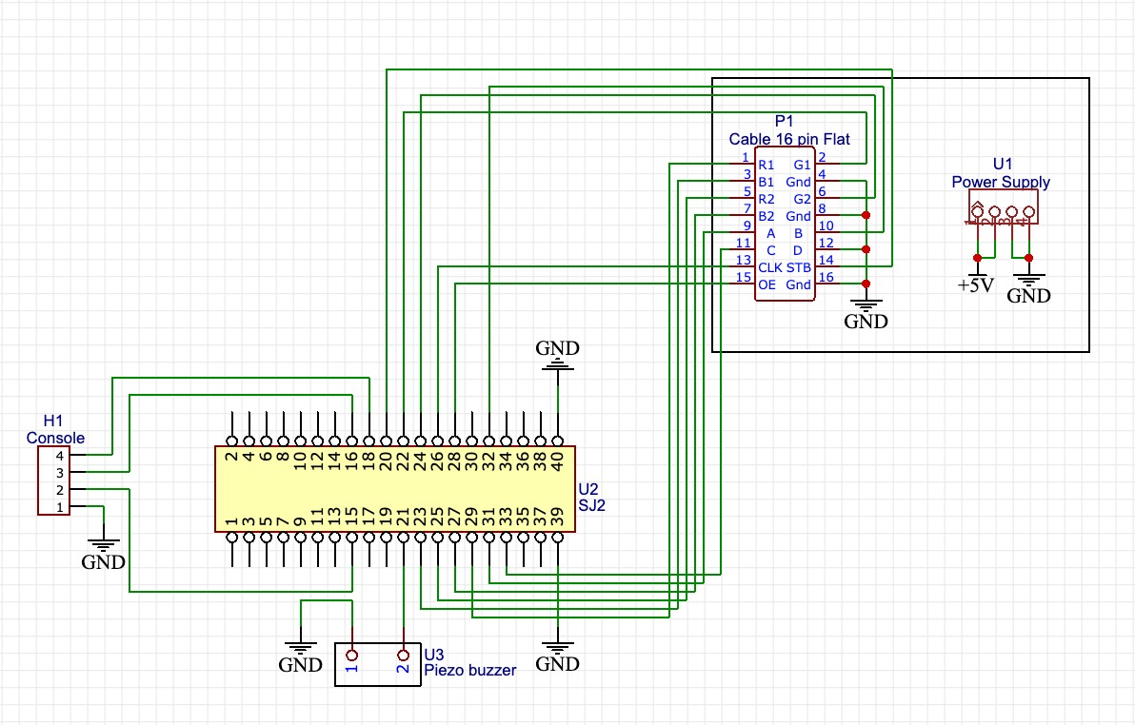This screenshot has height=725, width=1135.
Task: Click the Cable 16 pin Flat label
Action: tap(789, 139)
